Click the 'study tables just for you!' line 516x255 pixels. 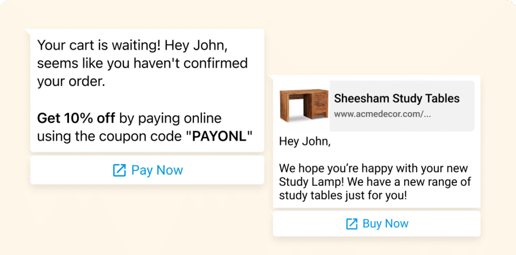pyautogui.click(x=343, y=195)
